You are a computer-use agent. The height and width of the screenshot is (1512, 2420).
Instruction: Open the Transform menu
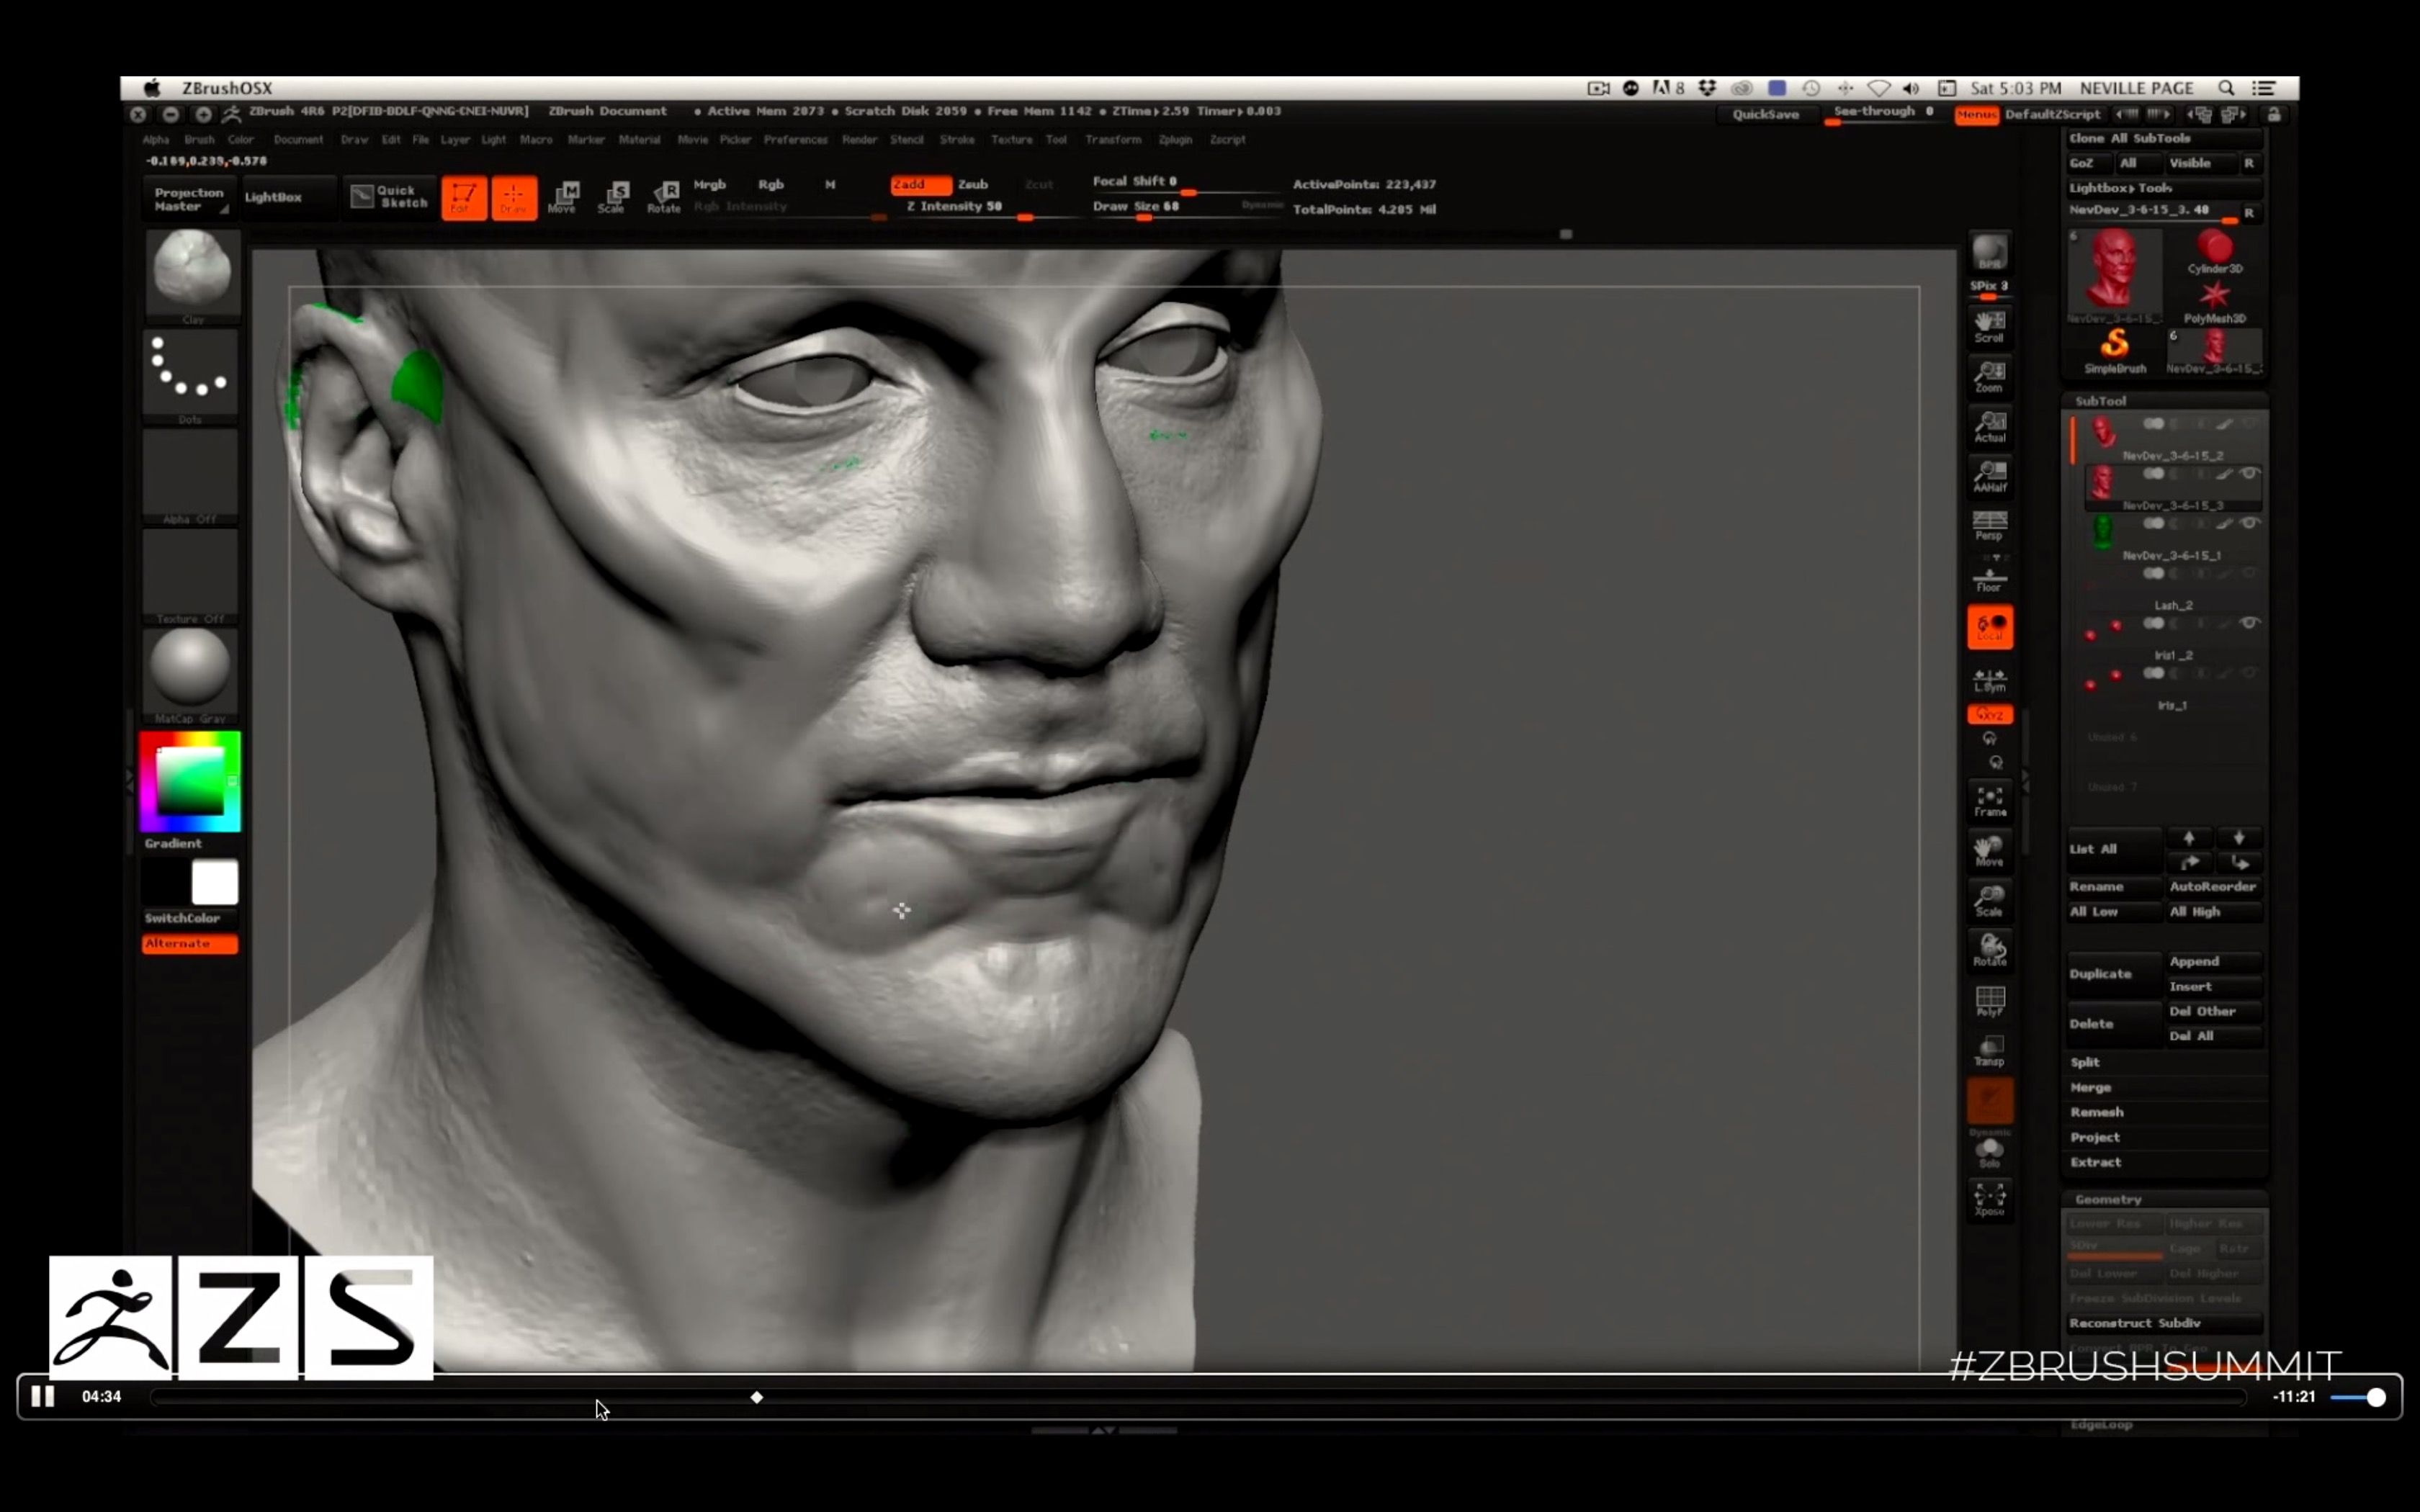[x=1112, y=140]
